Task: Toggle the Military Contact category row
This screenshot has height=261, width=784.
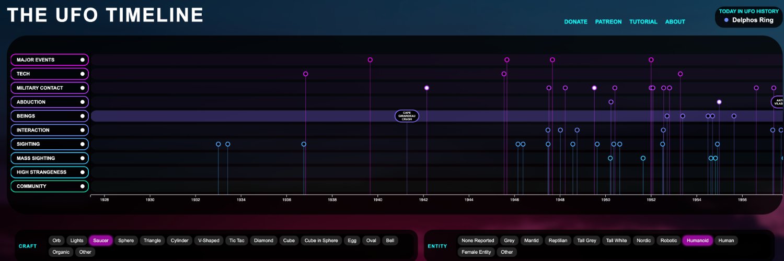Action: pos(50,88)
